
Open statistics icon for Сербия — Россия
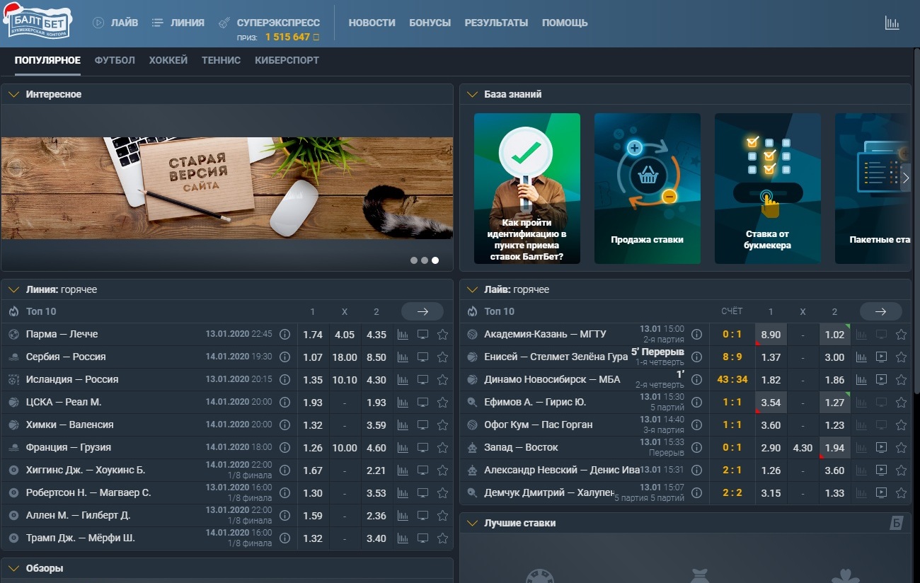[x=403, y=357]
